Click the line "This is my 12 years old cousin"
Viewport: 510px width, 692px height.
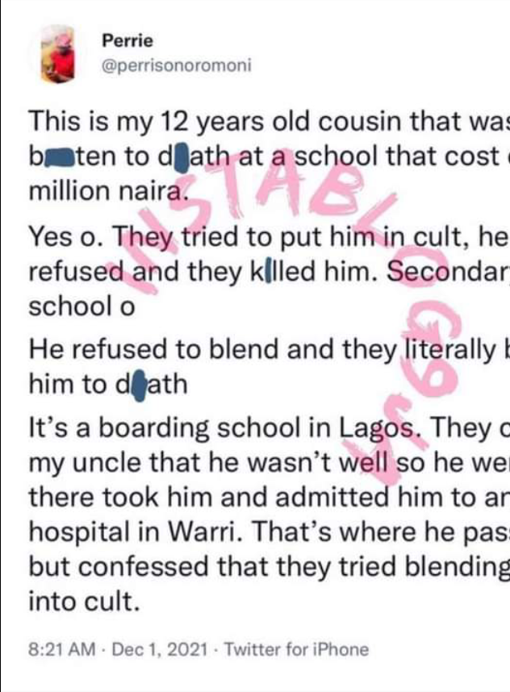tap(270, 121)
